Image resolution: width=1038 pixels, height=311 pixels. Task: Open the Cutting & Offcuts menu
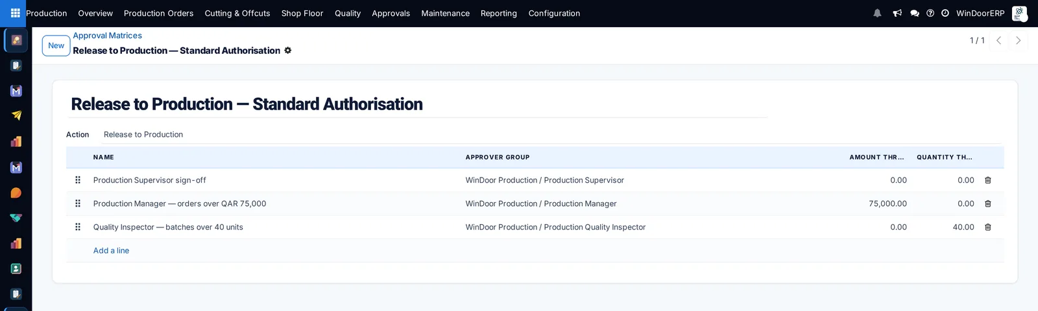[x=237, y=13]
